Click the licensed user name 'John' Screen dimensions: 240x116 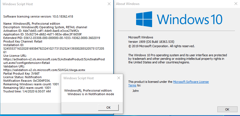click(136, 91)
